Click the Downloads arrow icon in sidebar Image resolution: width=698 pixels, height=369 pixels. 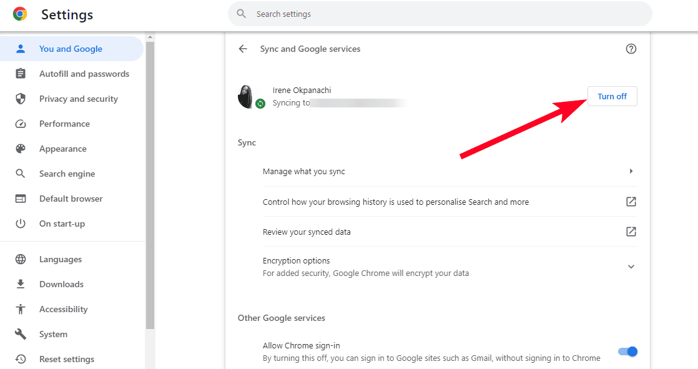pos(21,284)
